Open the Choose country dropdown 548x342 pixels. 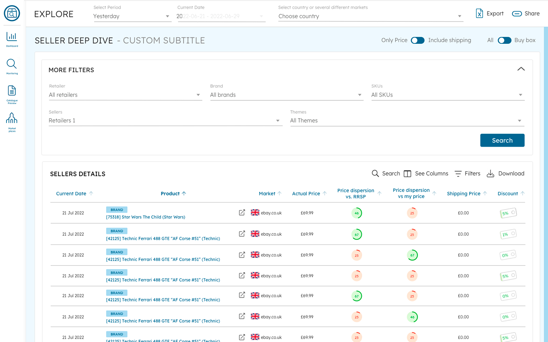coord(371,16)
